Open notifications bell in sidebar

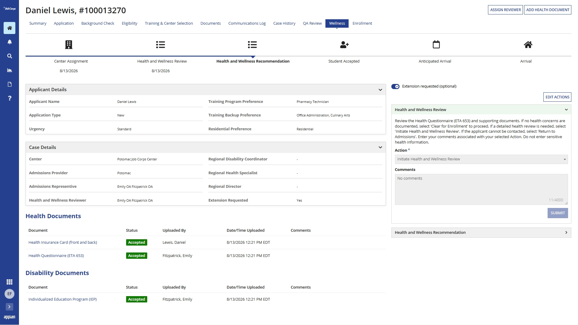point(9,42)
